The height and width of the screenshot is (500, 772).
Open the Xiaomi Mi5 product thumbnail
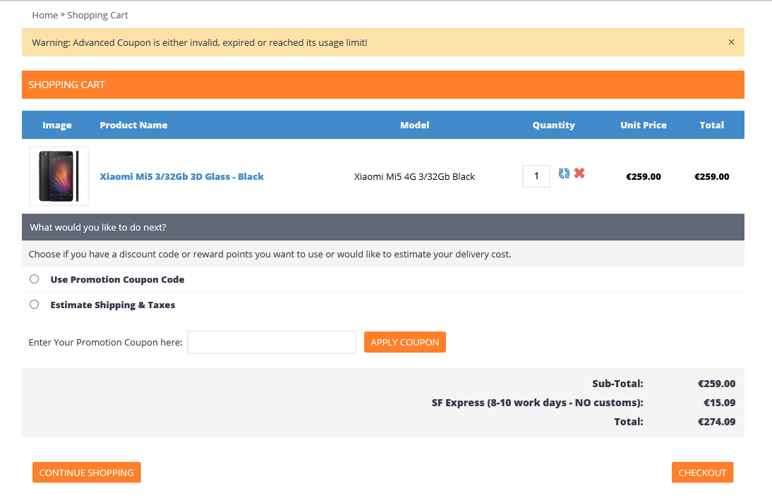59,176
